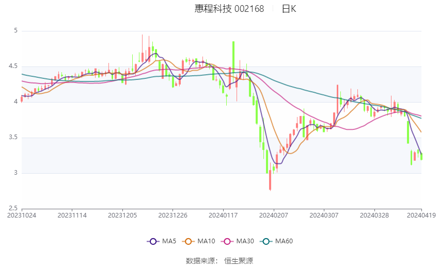Click the 20231226 date axis marker
This screenshot has width=439, height=267.
pos(173,215)
